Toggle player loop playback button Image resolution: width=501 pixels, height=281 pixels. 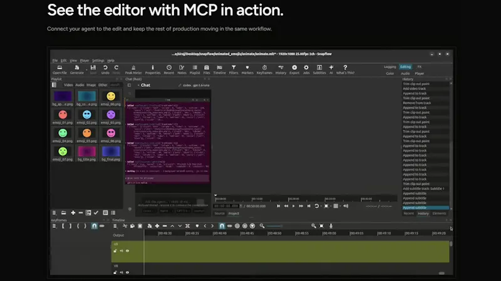click(x=317, y=206)
